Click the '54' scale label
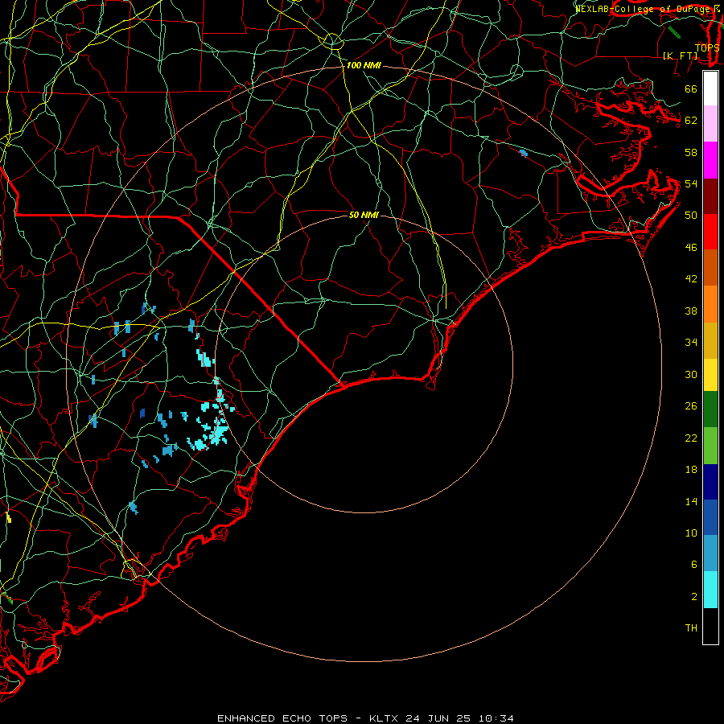This screenshot has height=724, width=724. 691,183
